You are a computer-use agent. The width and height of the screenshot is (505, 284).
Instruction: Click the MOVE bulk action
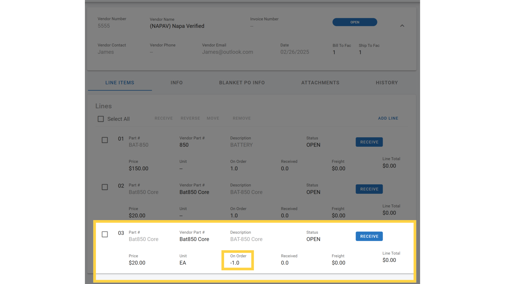pyautogui.click(x=213, y=118)
